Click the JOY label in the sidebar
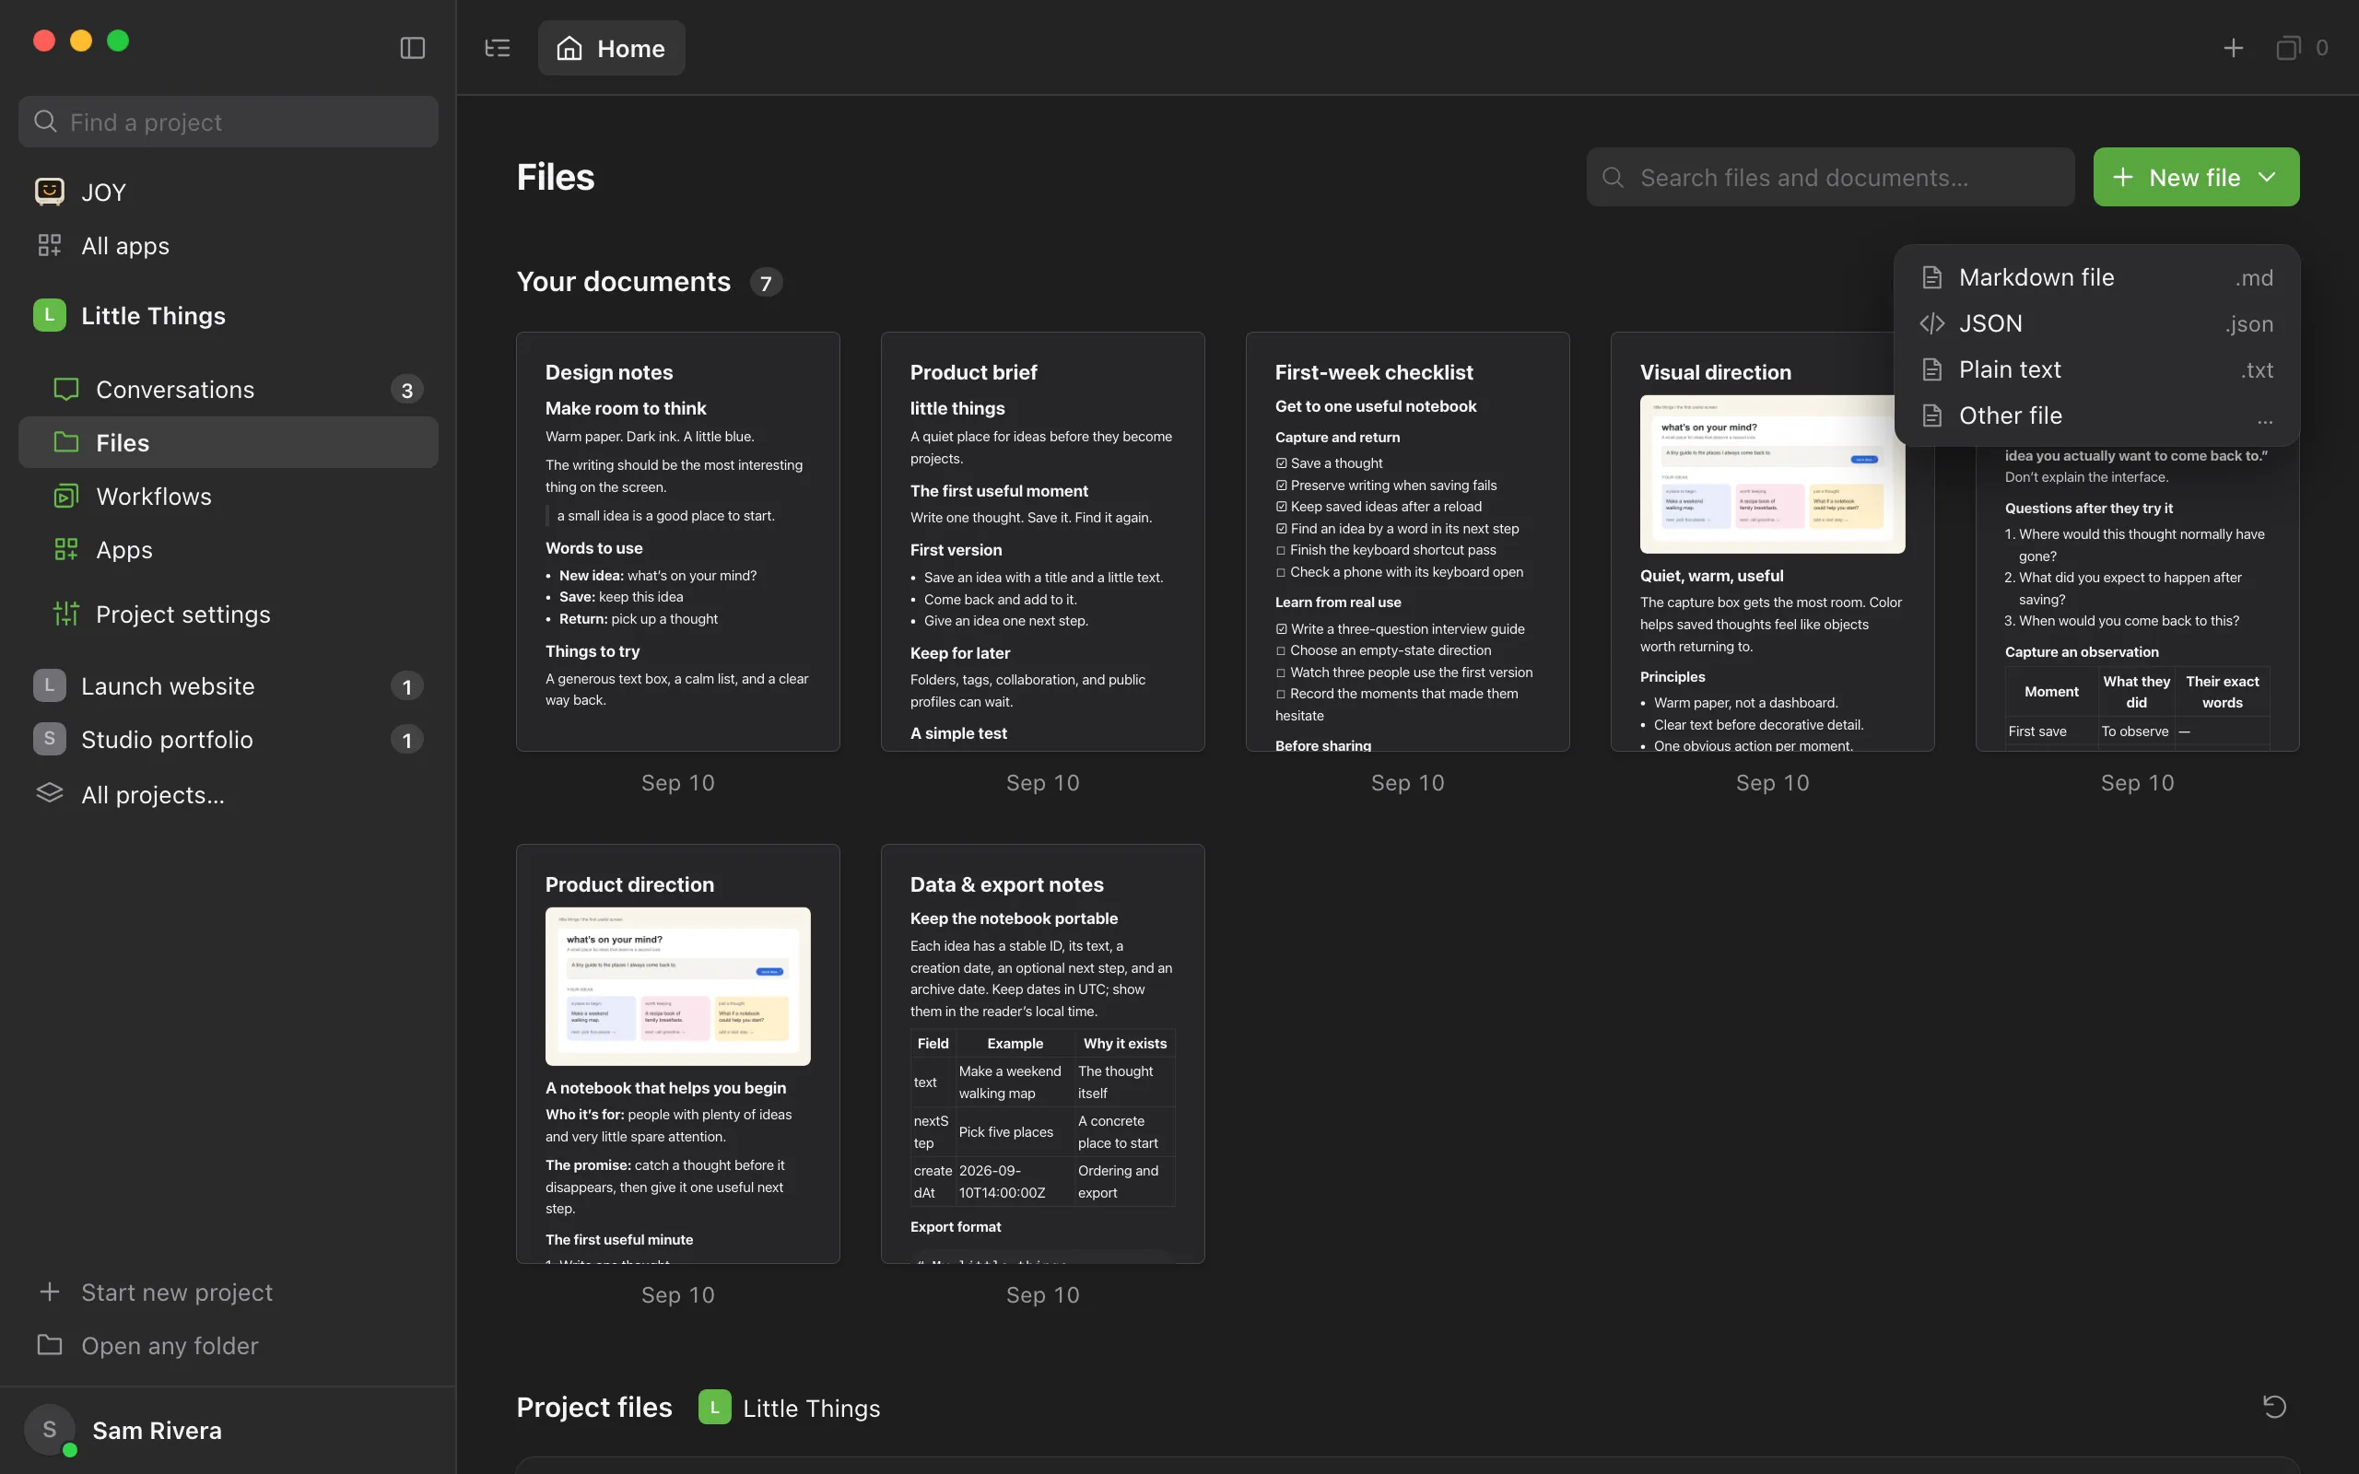The image size is (2359, 1474). pos(103,192)
